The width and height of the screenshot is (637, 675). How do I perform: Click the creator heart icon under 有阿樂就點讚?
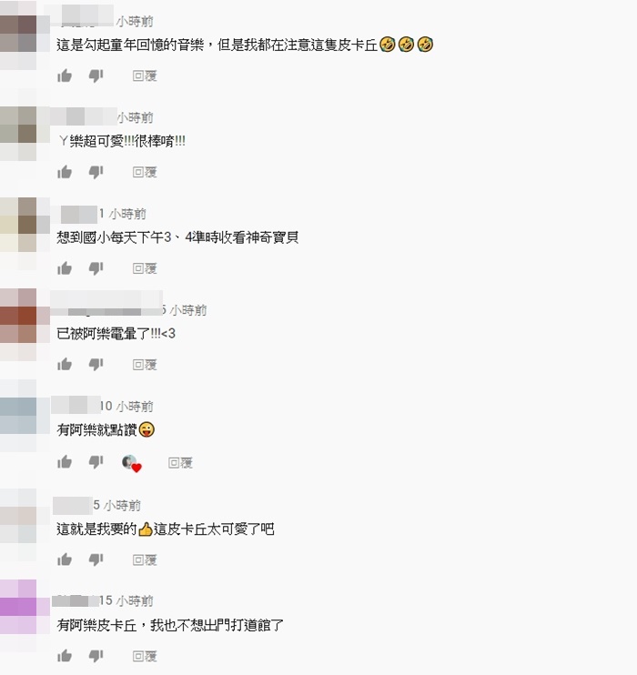(x=131, y=464)
